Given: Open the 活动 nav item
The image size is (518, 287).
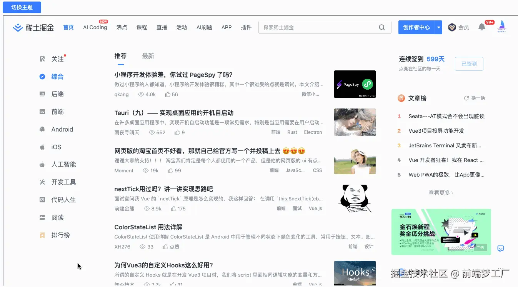Looking at the screenshot, I should [x=182, y=27].
